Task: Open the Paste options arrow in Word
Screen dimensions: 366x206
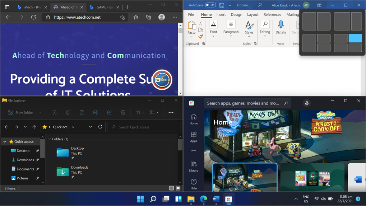Action: tap(191, 37)
